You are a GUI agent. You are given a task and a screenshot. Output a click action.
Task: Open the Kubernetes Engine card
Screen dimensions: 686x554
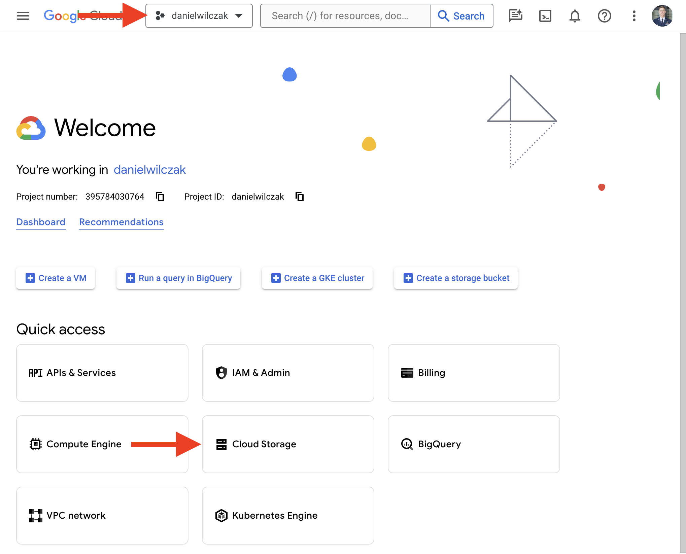coord(288,516)
